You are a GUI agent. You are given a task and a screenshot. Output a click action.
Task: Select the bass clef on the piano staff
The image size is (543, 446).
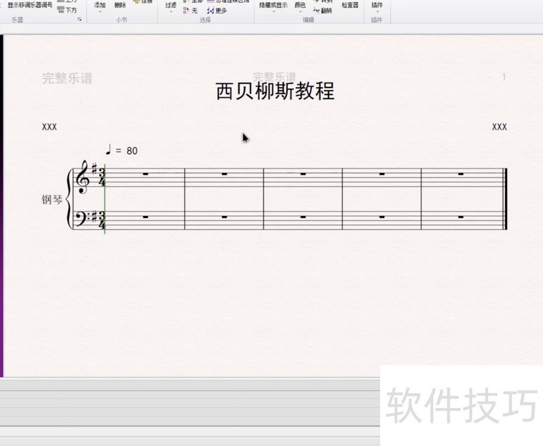pyautogui.click(x=82, y=219)
